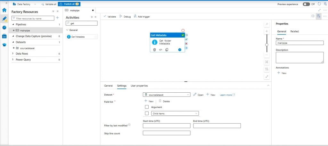Click the Publish all button
The width and height of the screenshot is (328, 146).
click(x=69, y=4)
